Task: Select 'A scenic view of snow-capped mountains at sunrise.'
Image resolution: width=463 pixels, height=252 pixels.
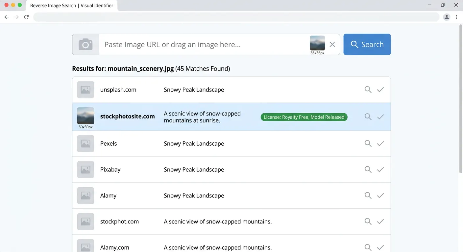Action: pyautogui.click(x=202, y=117)
